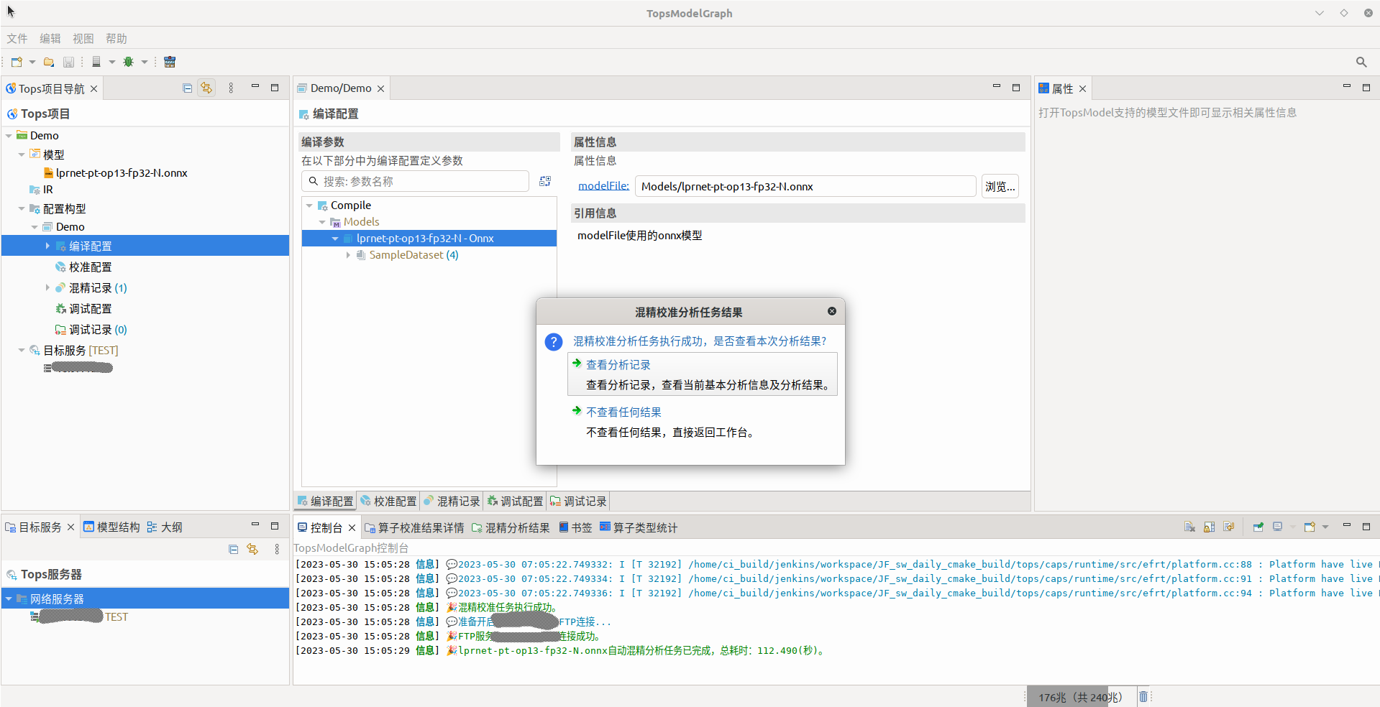Open the dropdown arrow beside New icon
This screenshot has height=707, width=1380.
coord(32,62)
